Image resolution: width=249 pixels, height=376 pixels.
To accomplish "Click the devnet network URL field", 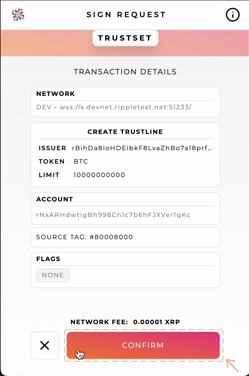I will [x=114, y=107].
